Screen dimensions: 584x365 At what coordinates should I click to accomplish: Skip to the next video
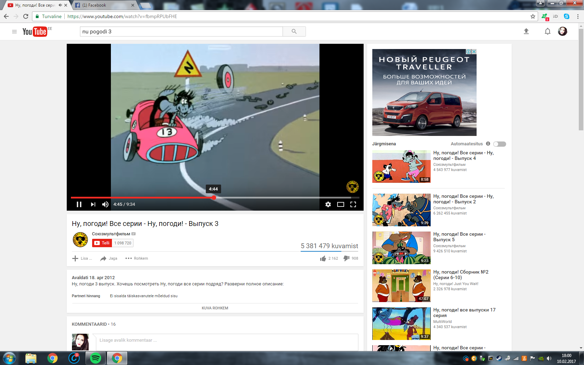93,204
